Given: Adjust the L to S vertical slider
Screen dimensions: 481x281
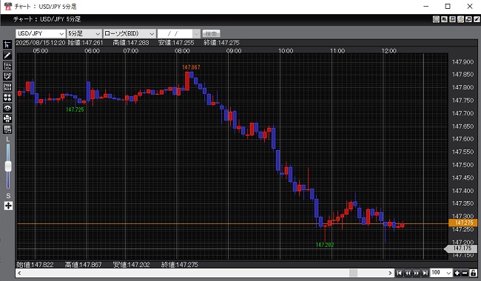Looking at the screenshot, I should pos(8,166).
